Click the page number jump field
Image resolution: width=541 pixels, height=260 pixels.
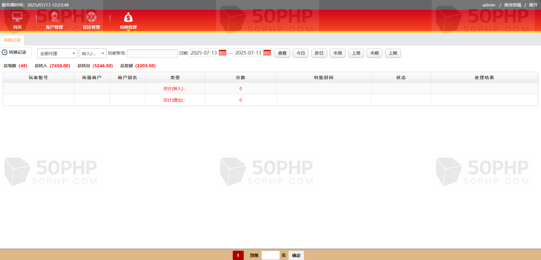pos(270,255)
